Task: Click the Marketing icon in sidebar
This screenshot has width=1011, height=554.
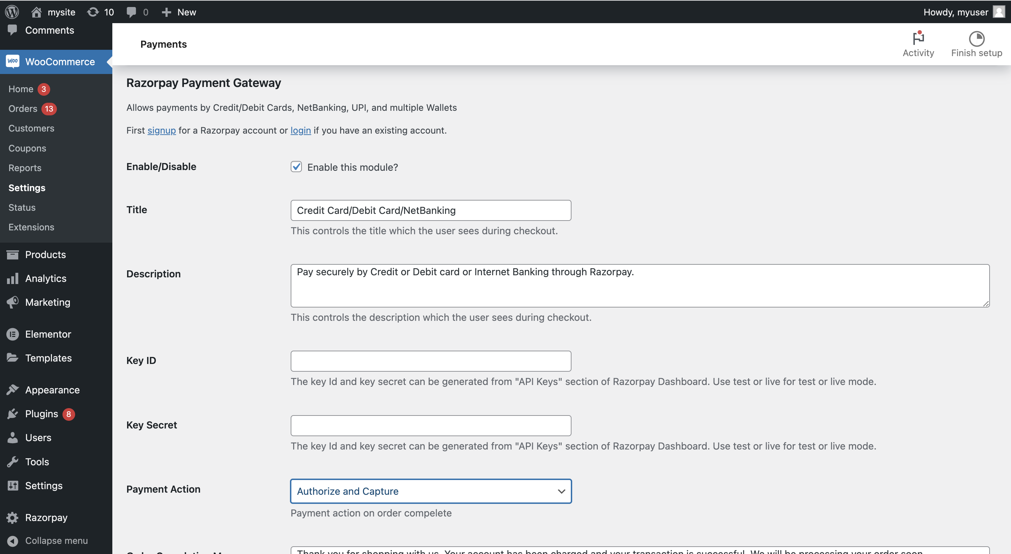Action: tap(12, 303)
